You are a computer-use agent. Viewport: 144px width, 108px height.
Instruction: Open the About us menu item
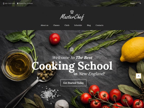(44, 25)
